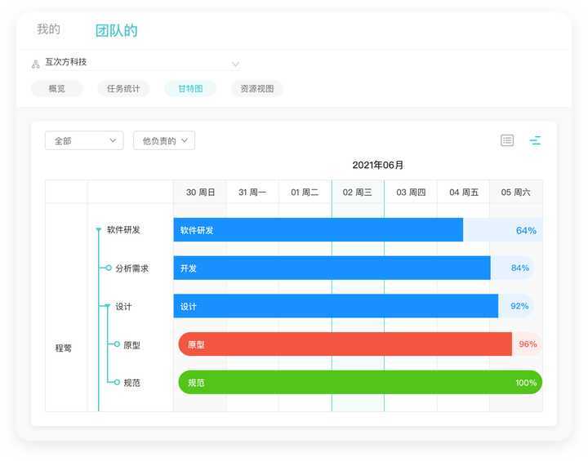Open the 任务统计 view
This screenshot has height=461, width=588.
(x=123, y=89)
